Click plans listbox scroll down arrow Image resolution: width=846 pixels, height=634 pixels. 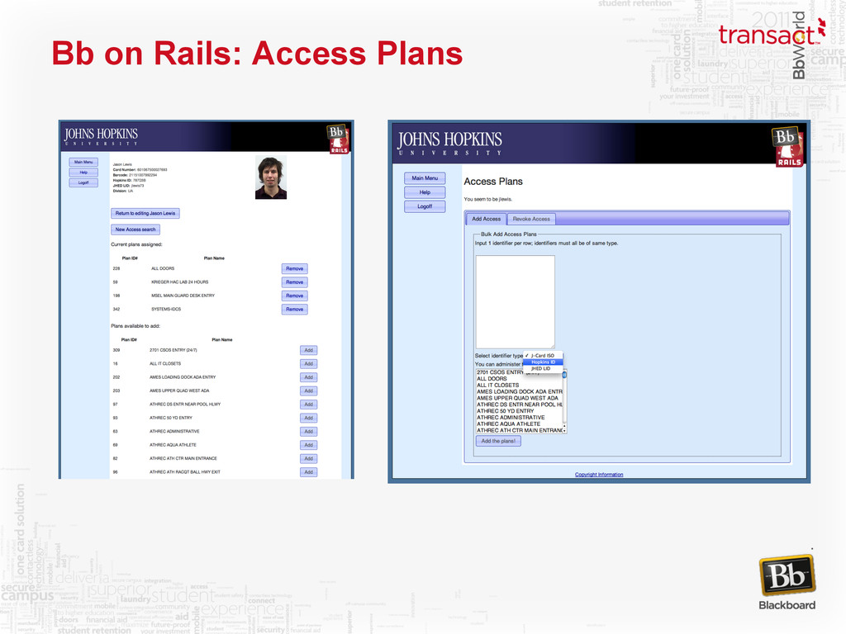[x=564, y=431]
